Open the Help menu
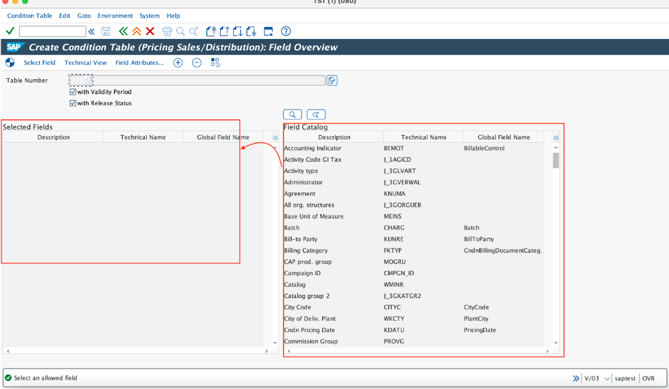 click(173, 15)
